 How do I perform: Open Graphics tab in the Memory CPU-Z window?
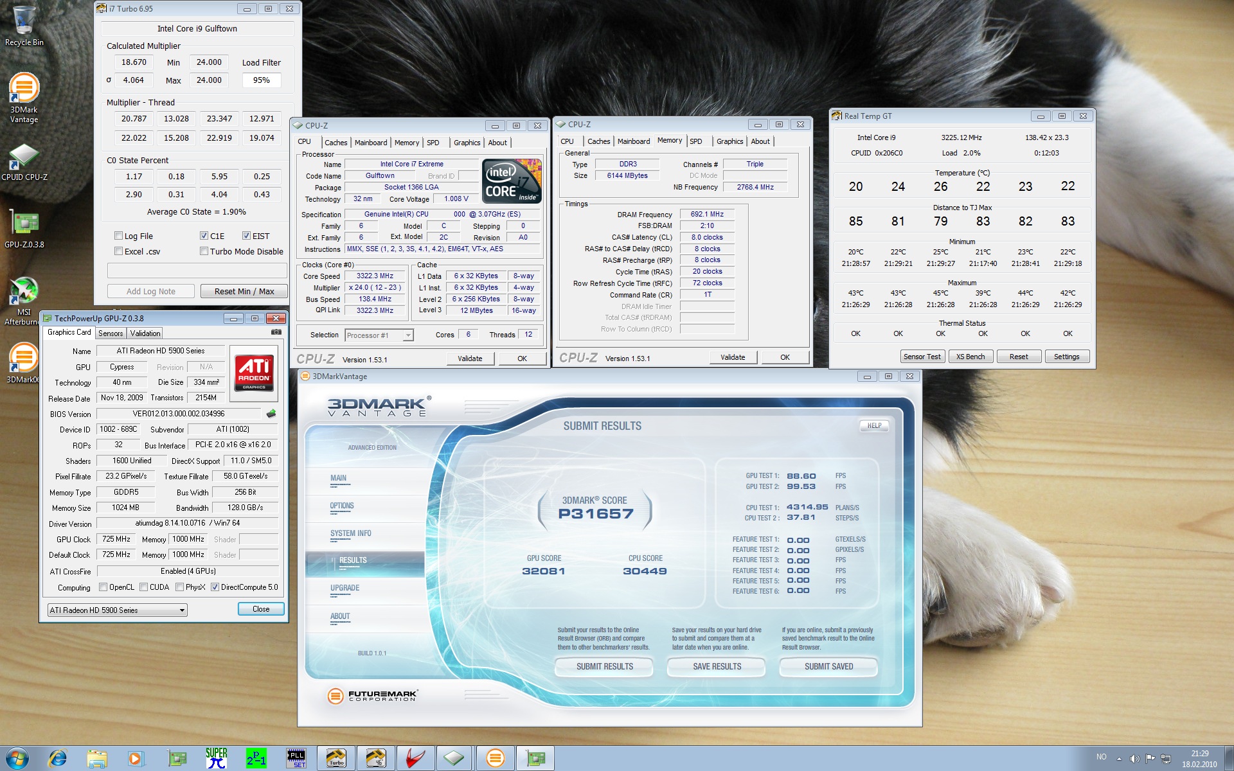tap(729, 141)
